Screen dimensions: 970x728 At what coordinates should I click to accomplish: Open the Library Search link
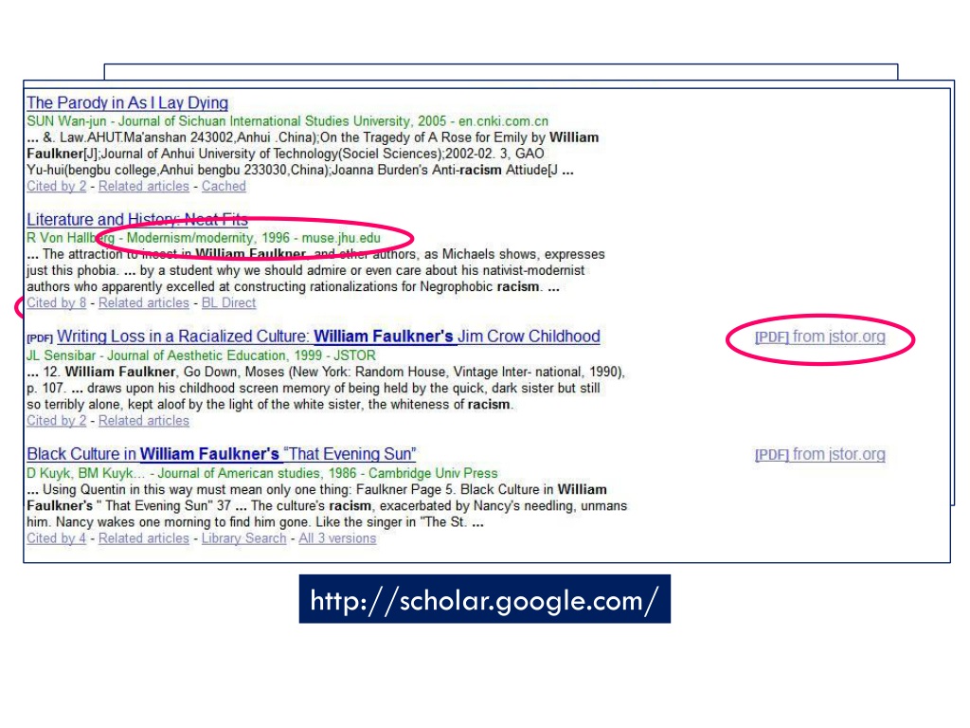click(243, 538)
